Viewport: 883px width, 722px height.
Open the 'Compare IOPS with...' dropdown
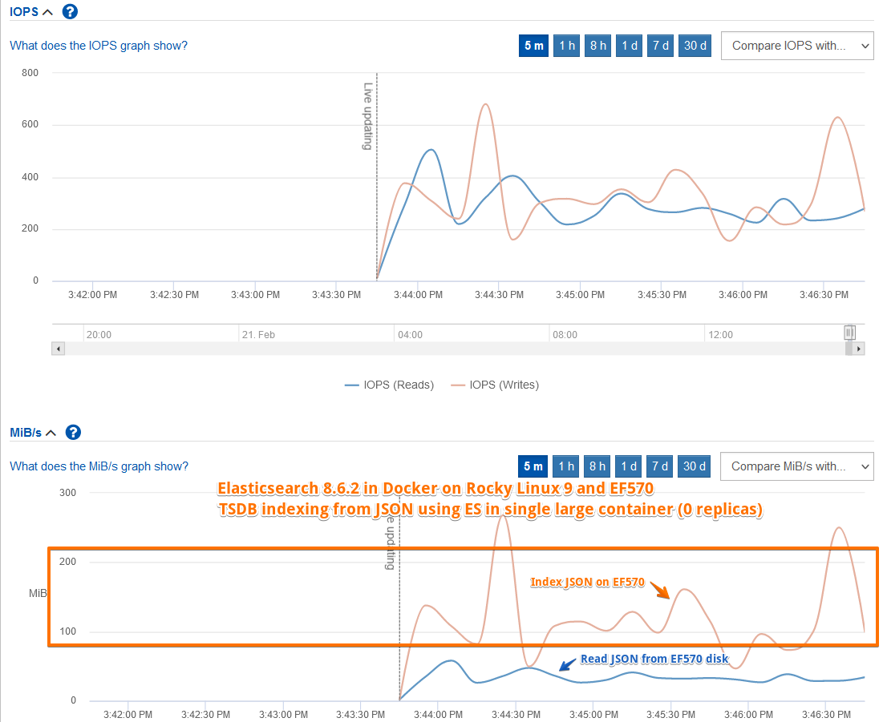point(797,46)
